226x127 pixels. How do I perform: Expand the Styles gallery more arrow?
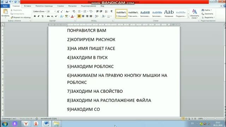188,17
